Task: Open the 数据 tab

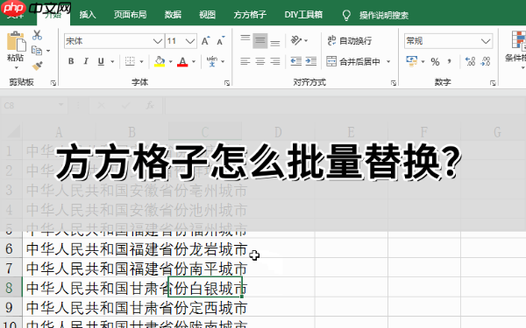Action: pyautogui.click(x=173, y=15)
